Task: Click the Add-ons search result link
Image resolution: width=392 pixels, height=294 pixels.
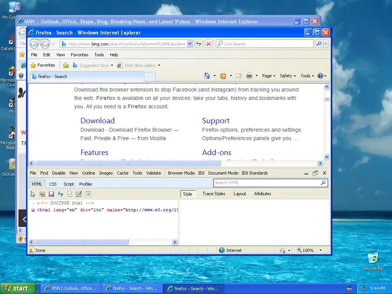Action: tap(217, 152)
